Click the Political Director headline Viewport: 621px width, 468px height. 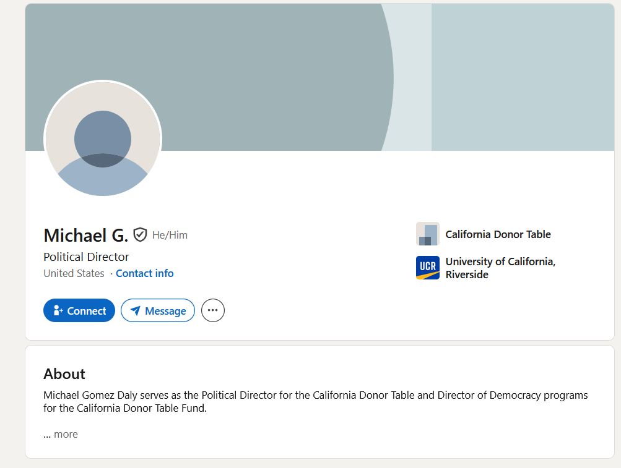click(86, 257)
